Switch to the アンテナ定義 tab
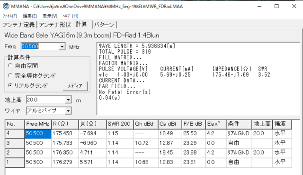This screenshot has height=175, width=303. (19, 25)
